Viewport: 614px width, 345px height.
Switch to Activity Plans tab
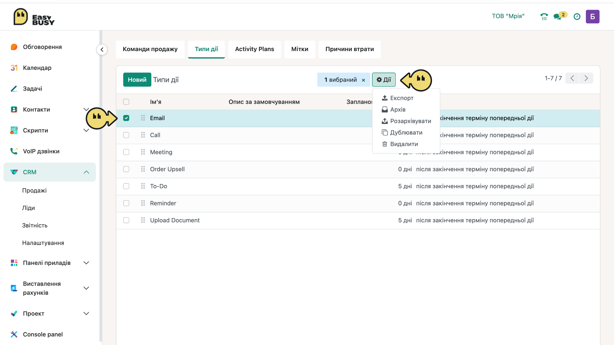pyautogui.click(x=255, y=49)
